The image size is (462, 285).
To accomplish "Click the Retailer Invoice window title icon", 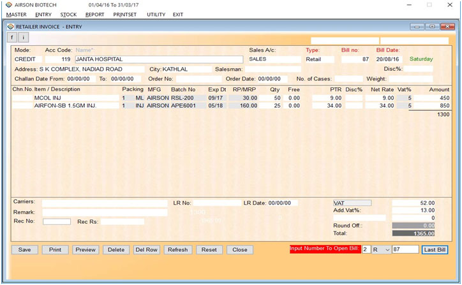I will point(10,26).
